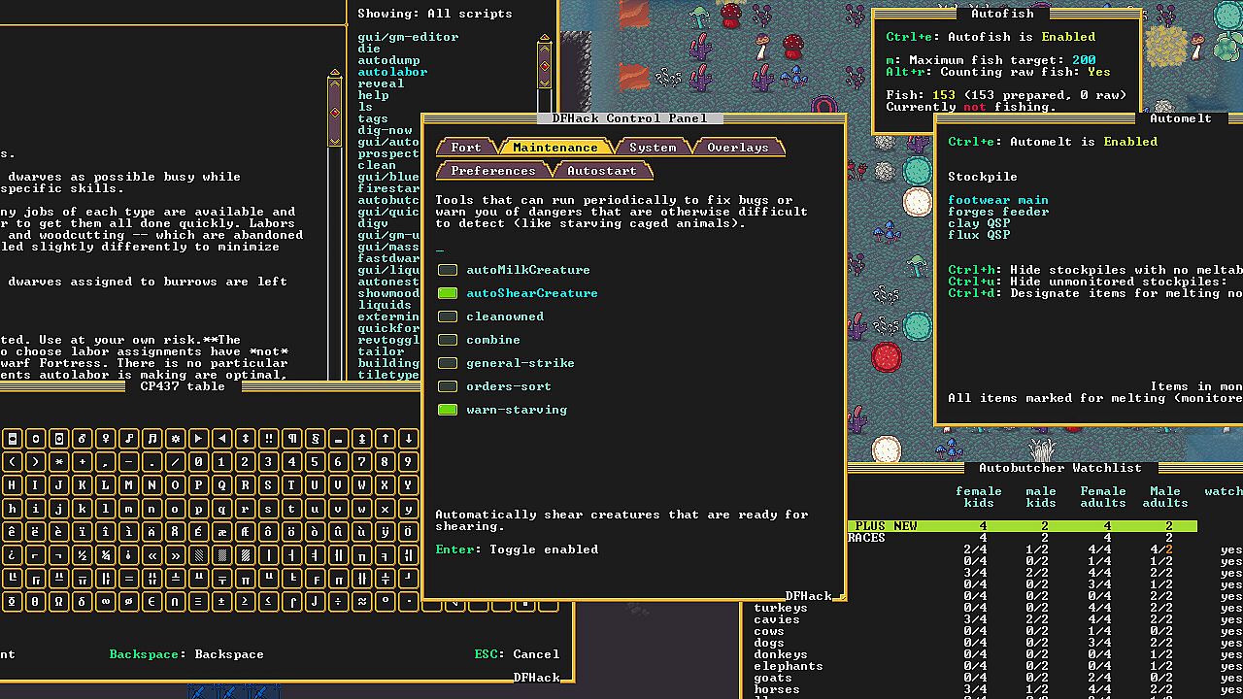Click ESC: Cancel in CP437 table
The image size is (1243, 699).
click(x=517, y=654)
